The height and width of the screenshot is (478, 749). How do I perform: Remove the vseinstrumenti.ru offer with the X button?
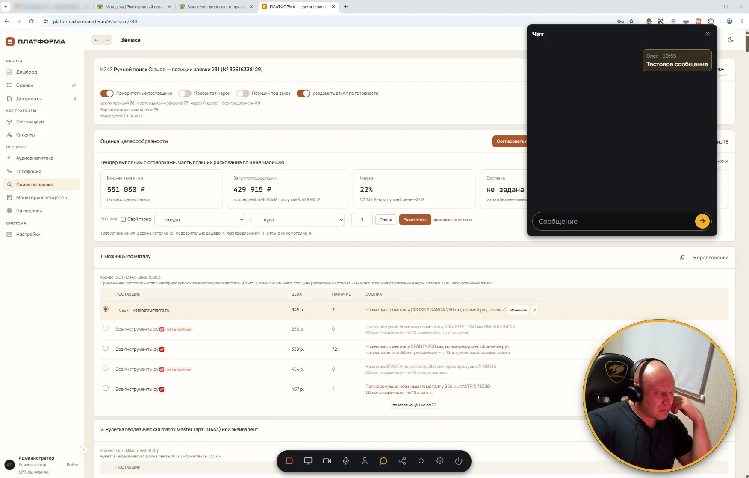pyautogui.click(x=534, y=310)
